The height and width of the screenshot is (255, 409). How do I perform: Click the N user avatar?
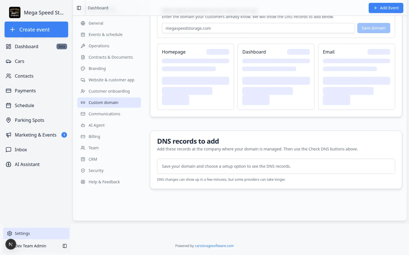pos(11,244)
